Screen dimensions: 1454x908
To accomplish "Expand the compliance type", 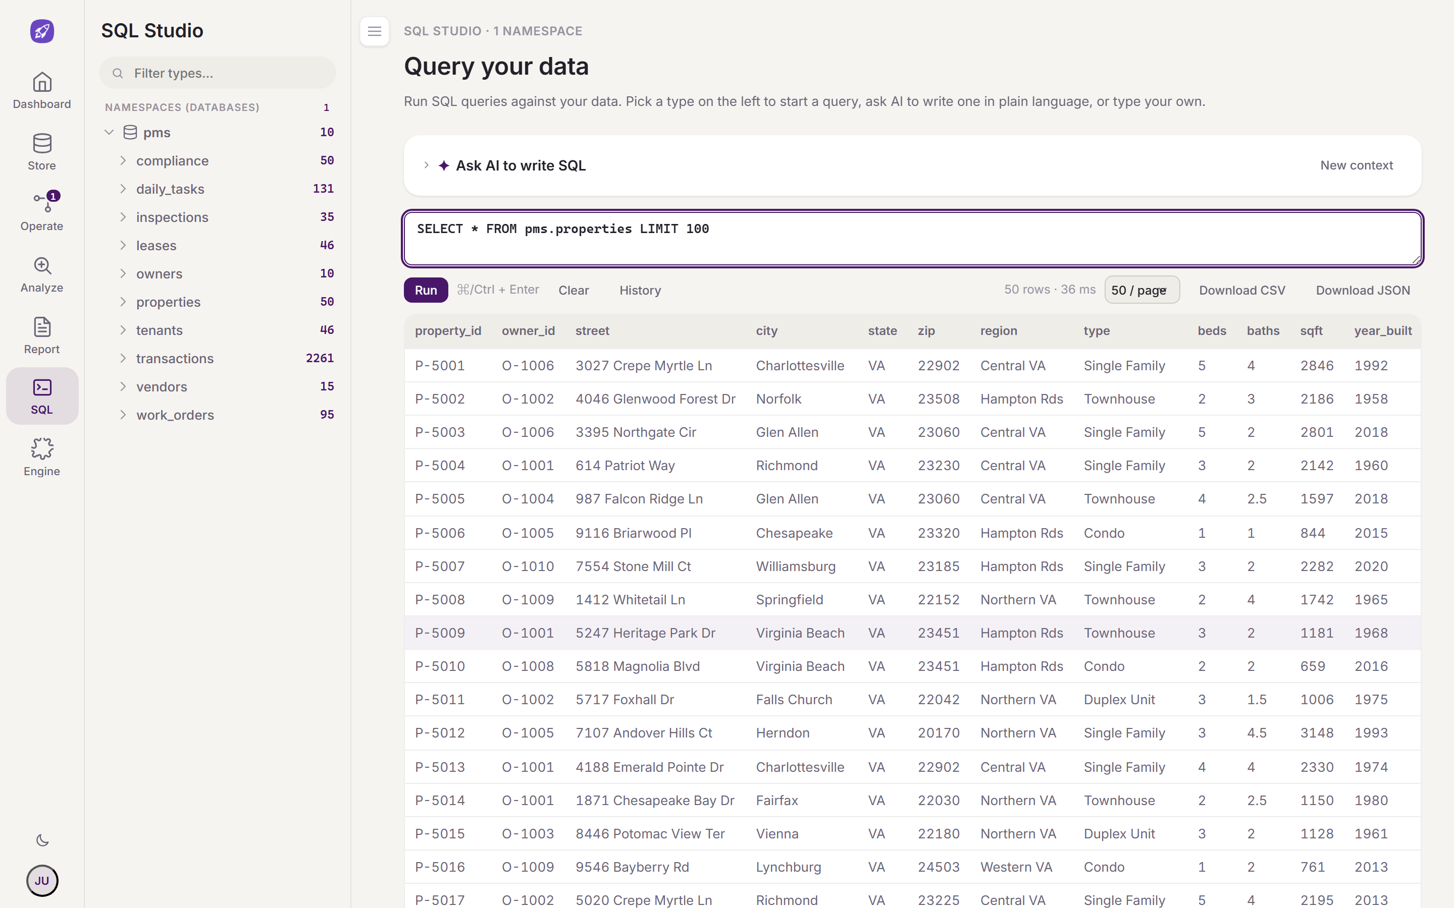I will point(123,160).
